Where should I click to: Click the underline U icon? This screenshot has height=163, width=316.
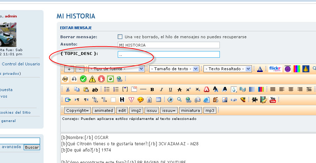coord(170,89)
